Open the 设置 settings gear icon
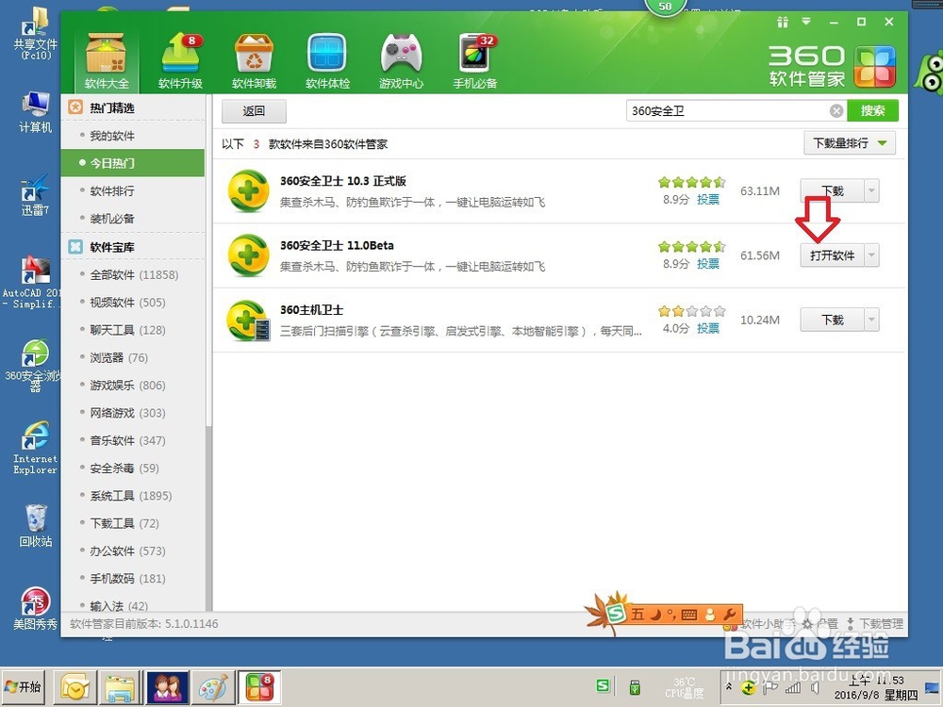943x707 pixels. point(806,625)
